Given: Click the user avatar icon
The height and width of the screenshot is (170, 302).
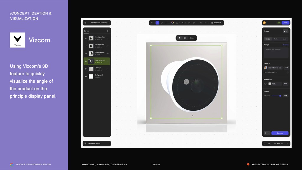Looking at the screenshot, I should 265,23.
